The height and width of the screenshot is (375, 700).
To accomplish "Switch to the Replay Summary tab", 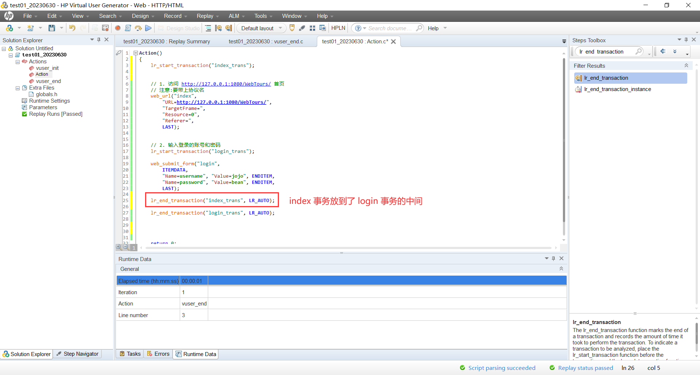I will point(167,42).
